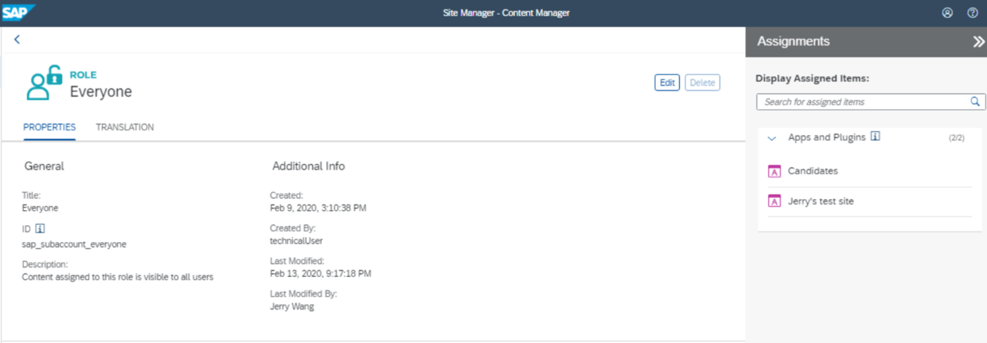Click the Candidates app icon

(774, 171)
